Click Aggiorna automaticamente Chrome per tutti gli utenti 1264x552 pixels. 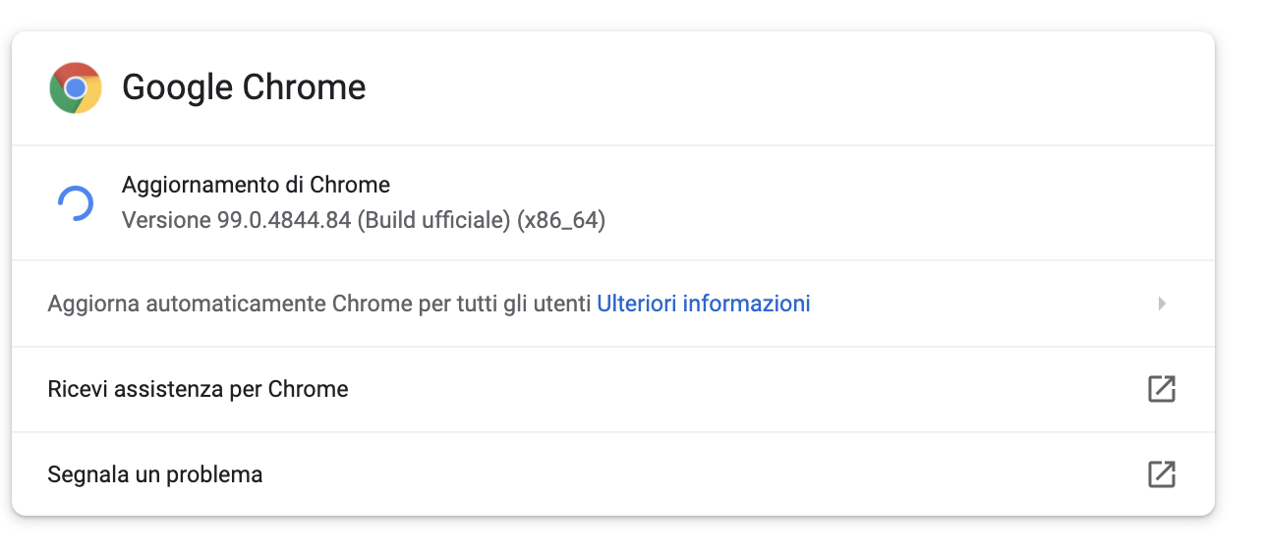pos(319,304)
